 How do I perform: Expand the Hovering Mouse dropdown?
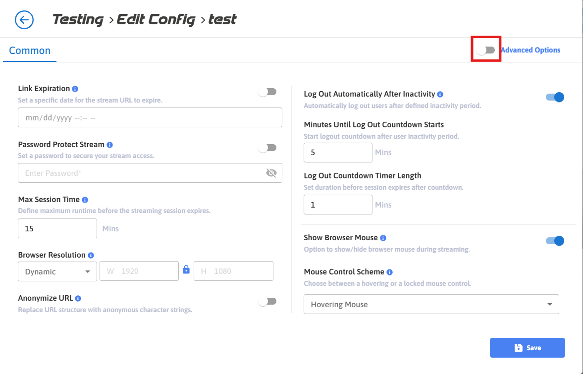click(431, 304)
